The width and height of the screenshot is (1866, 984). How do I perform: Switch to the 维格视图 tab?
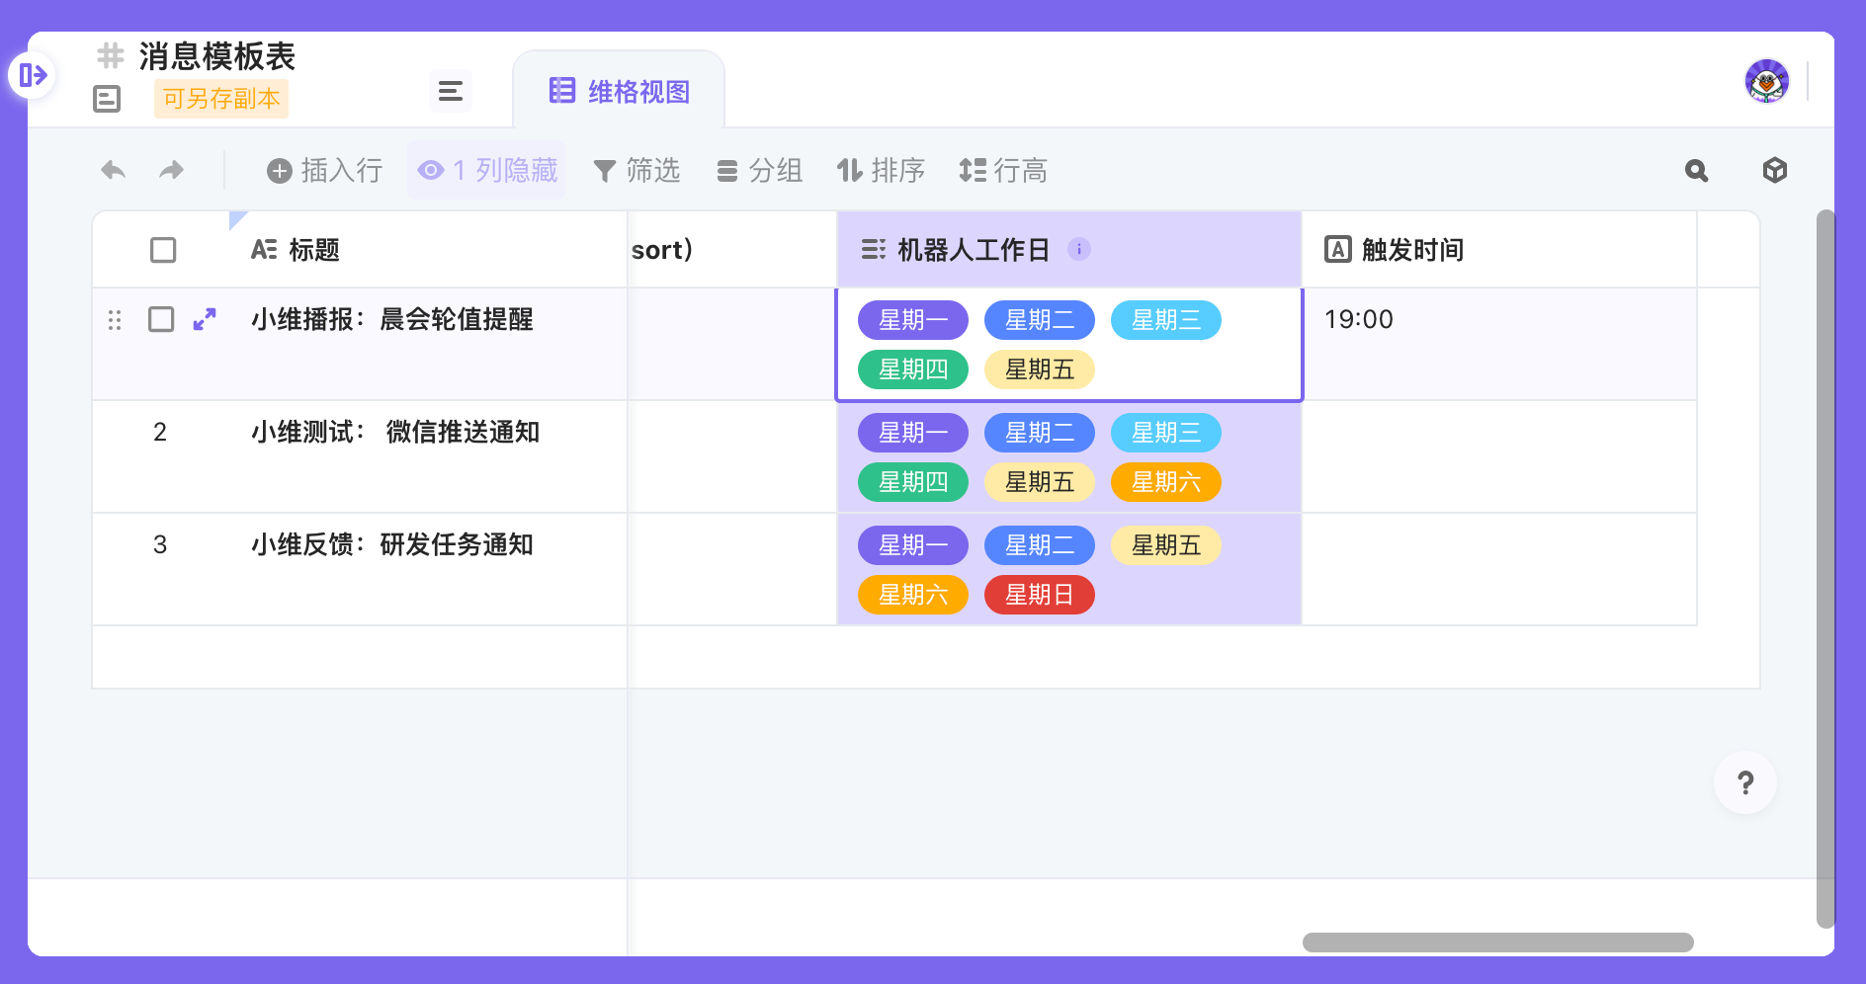[619, 92]
